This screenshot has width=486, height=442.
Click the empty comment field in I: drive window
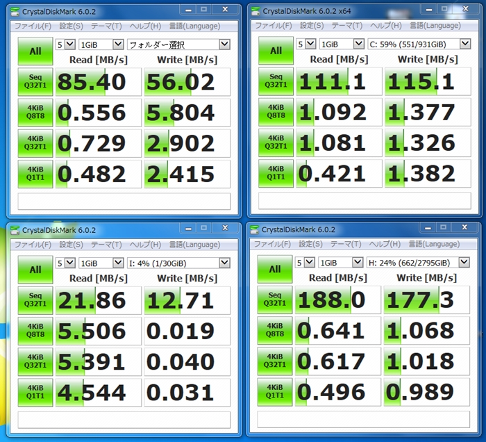click(124, 420)
